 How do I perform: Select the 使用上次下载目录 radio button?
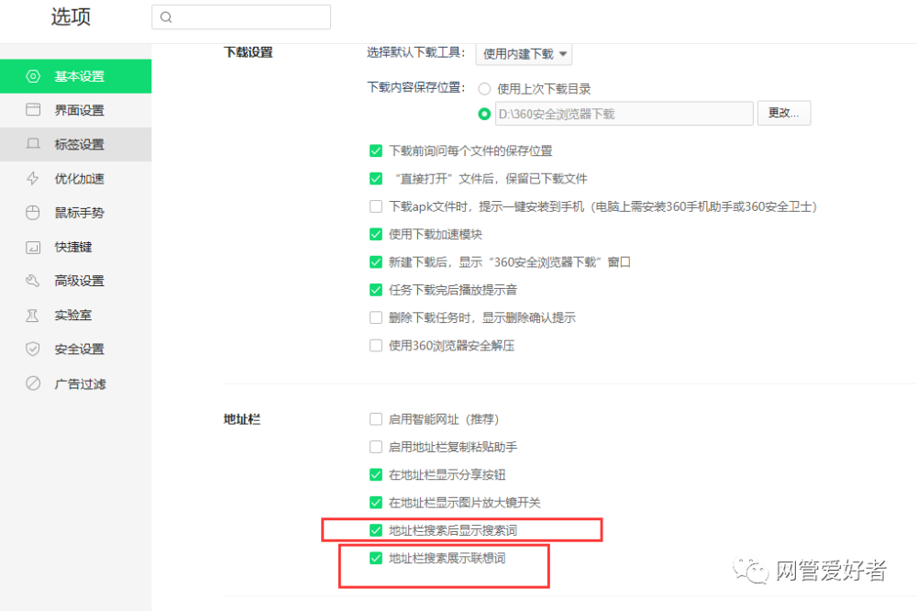[484, 89]
